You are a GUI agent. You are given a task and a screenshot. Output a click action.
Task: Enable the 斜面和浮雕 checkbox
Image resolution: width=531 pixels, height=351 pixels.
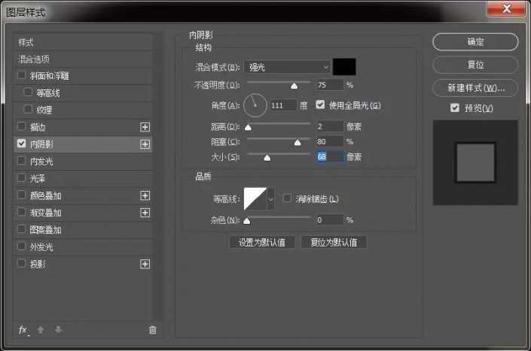[x=21, y=75]
